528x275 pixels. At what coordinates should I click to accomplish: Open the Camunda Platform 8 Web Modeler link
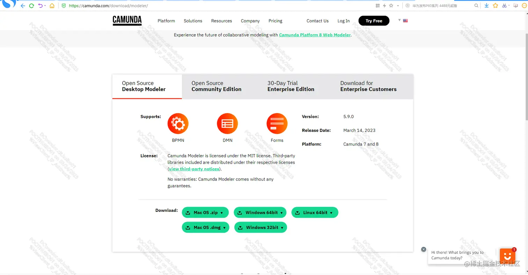[315, 35]
